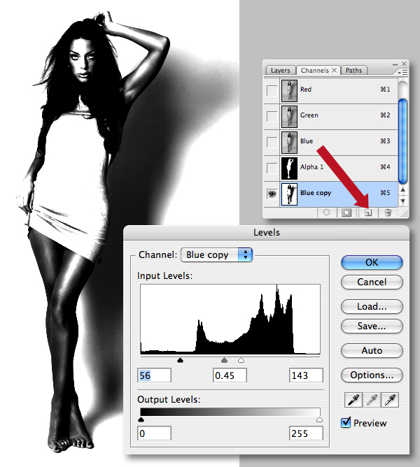This screenshot has width=420, height=467.
Task: Select the white point eyedropper
Action: [x=390, y=400]
